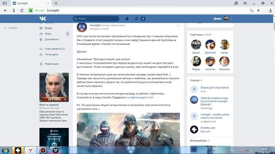Click the Yandex Я button

click(x=14, y=10)
